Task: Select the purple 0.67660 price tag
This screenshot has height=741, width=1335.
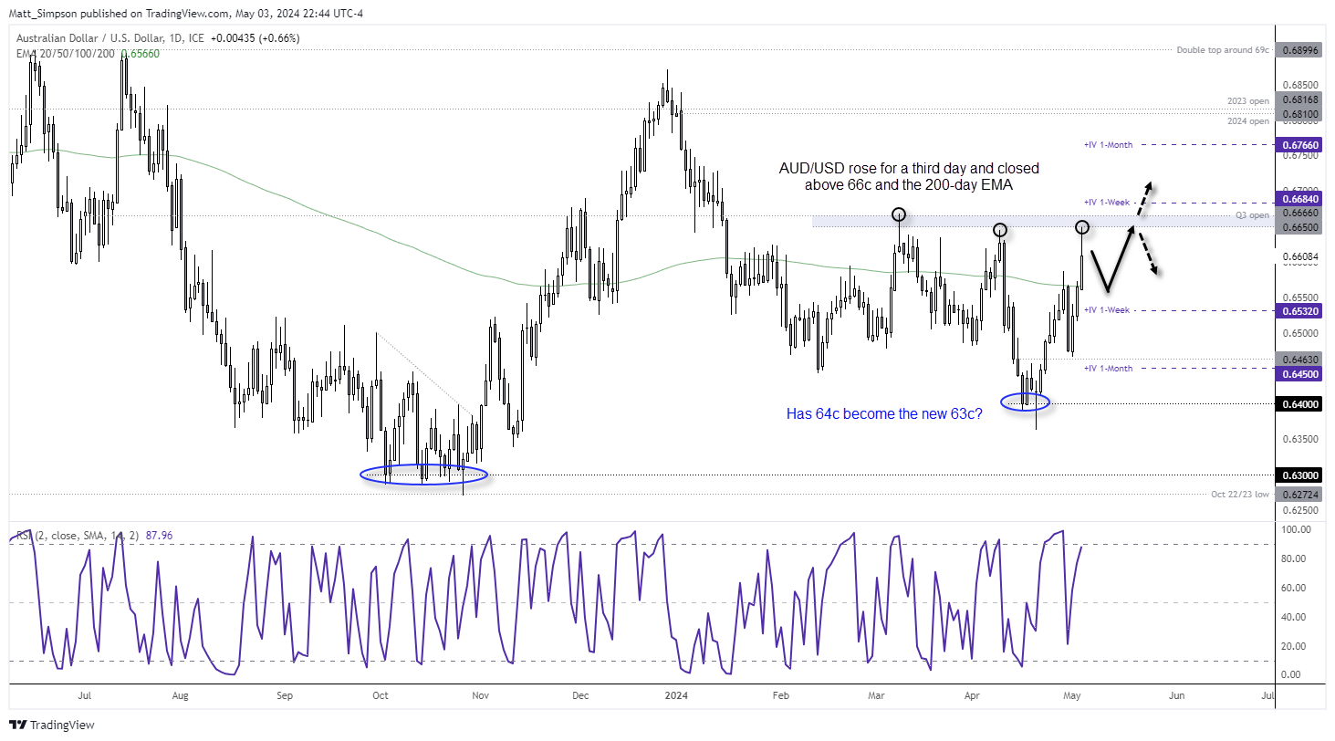Action: [x=1301, y=144]
